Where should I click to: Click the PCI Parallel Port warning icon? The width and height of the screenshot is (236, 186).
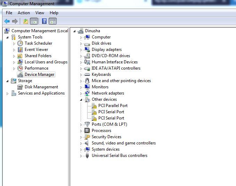click(94, 106)
